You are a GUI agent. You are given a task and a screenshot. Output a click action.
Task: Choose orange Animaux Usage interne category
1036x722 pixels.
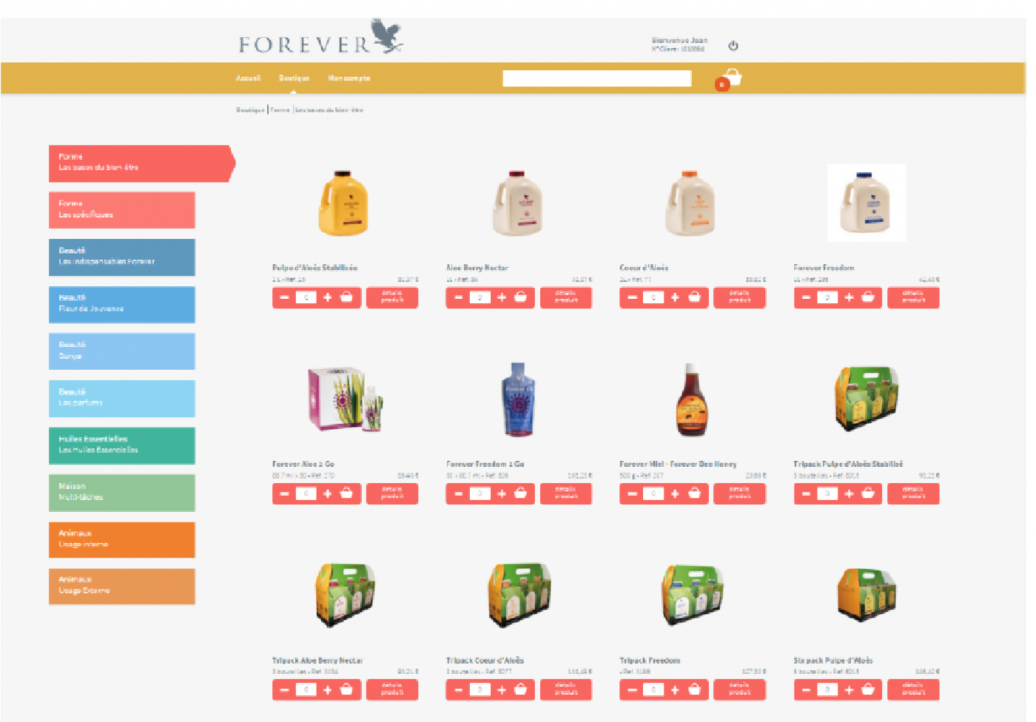point(122,539)
